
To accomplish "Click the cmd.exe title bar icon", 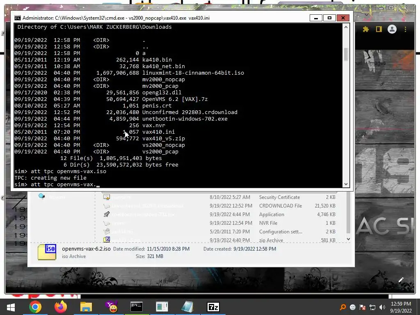I will tap(17, 18).
